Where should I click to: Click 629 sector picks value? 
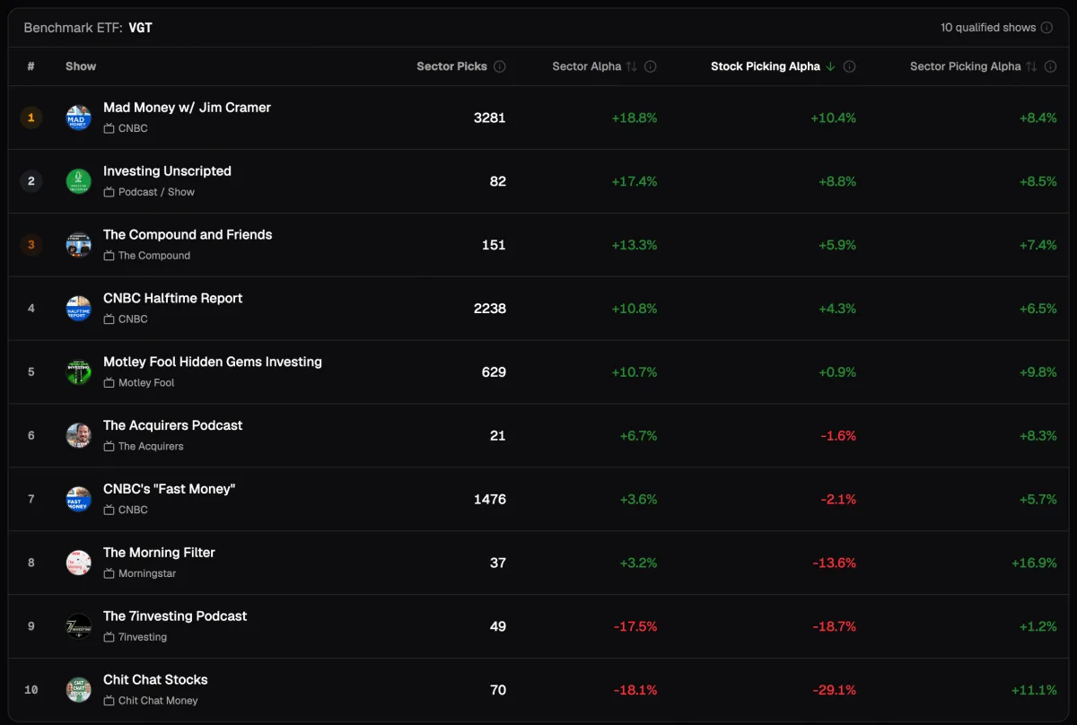click(494, 372)
